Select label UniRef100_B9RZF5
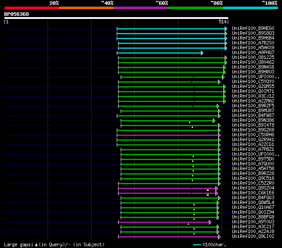Screen dimensions: 282x248 click(253, 106)
